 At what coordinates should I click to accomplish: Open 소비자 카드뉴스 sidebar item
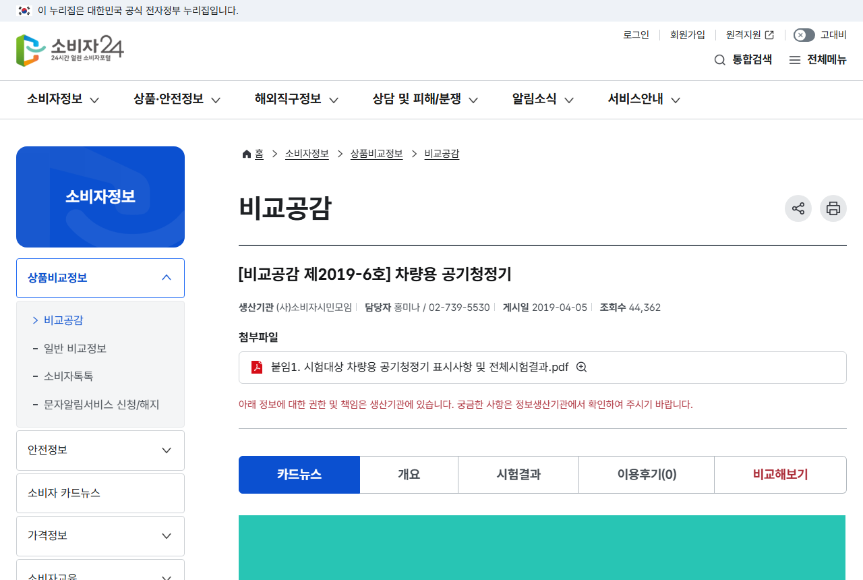pos(100,493)
